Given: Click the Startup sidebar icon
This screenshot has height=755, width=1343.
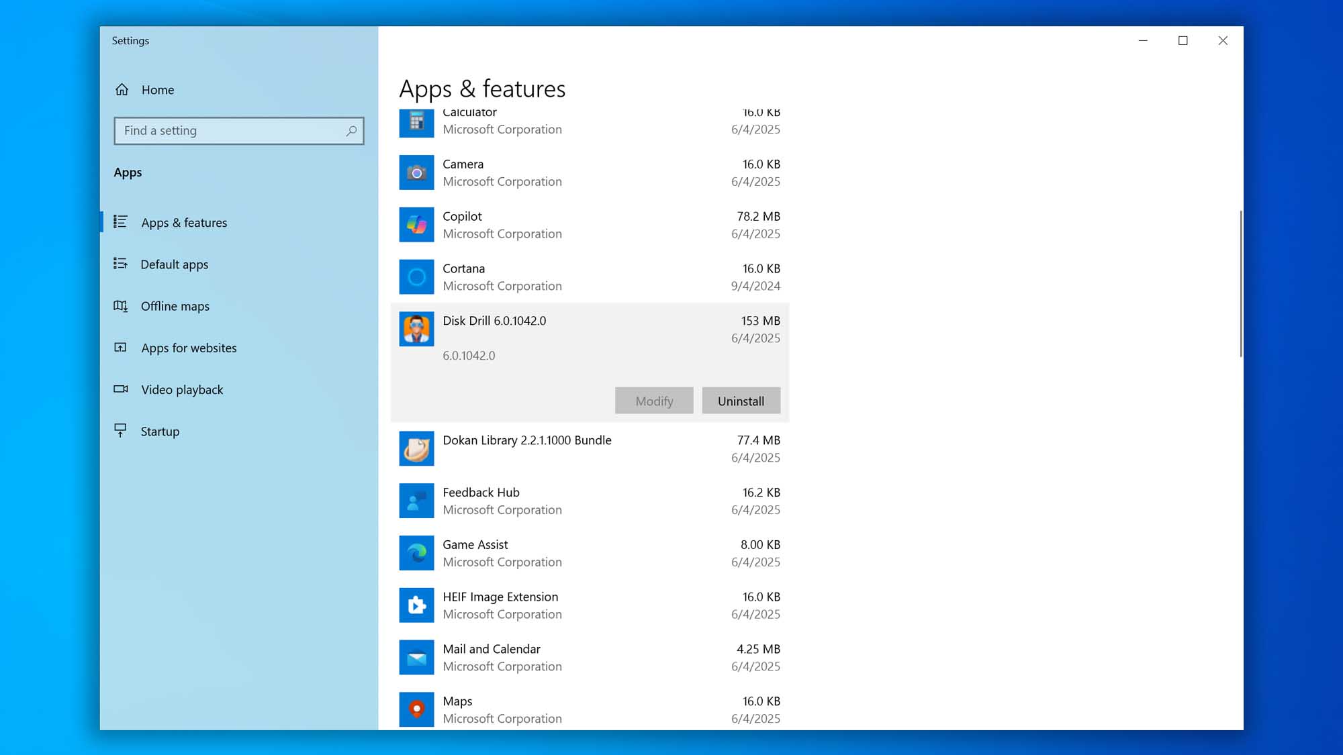Looking at the screenshot, I should [x=120, y=431].
